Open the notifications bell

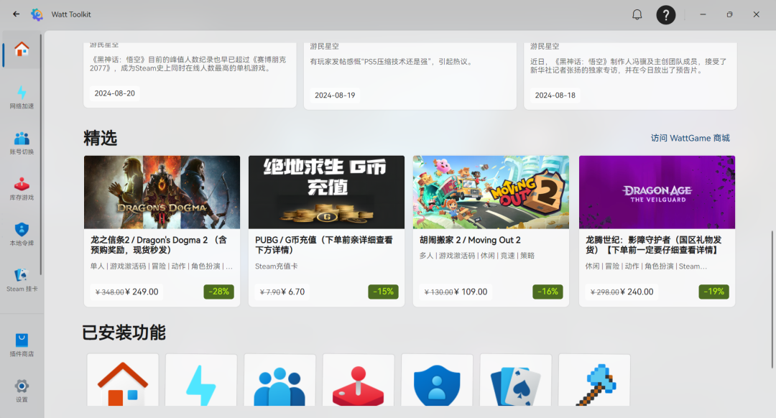[x=637, y=14]
